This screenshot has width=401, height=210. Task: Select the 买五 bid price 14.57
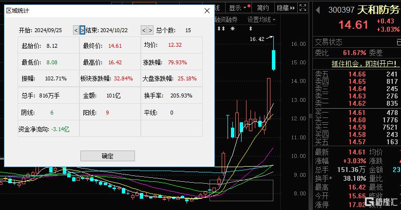point(357,142)
